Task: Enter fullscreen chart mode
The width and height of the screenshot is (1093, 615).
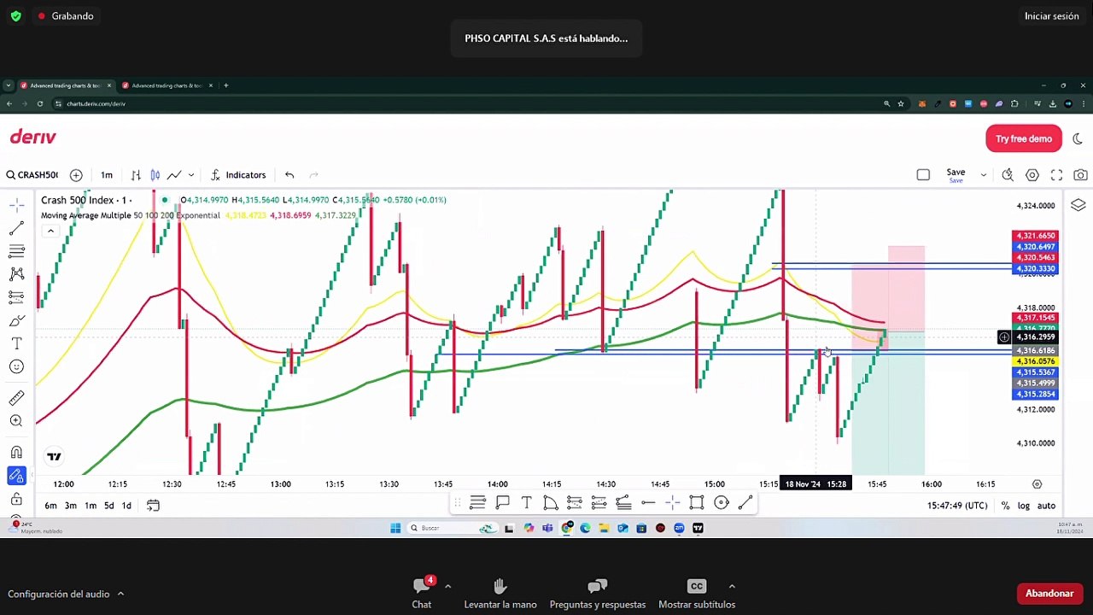Action: [x=1056, y=175]
